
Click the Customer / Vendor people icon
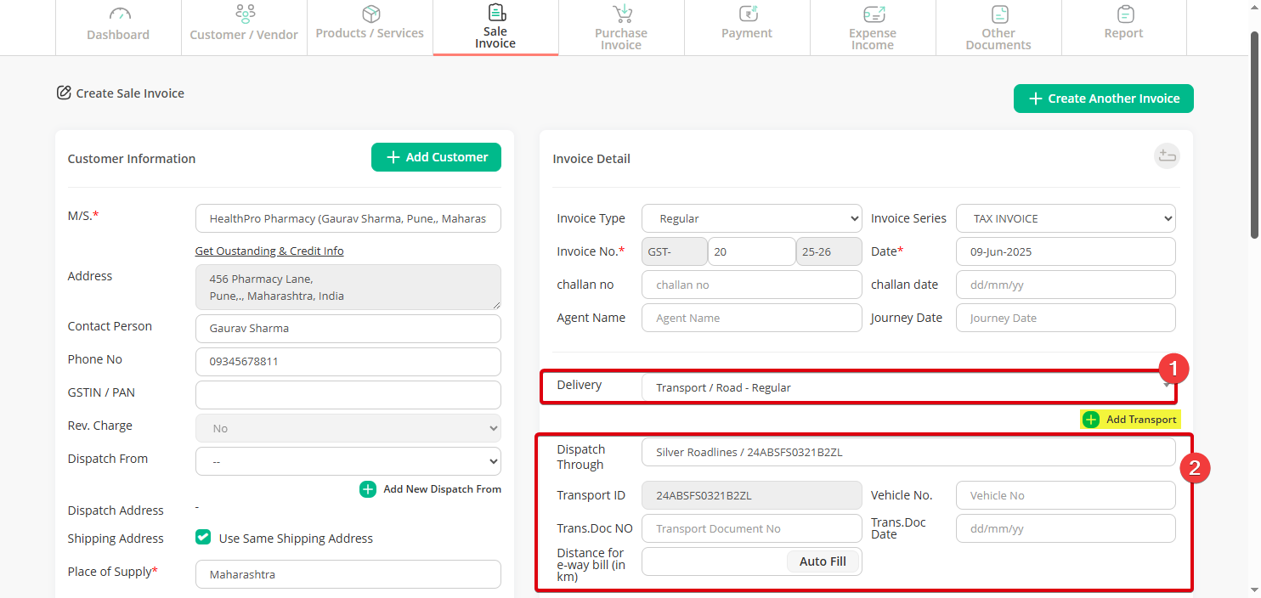[245, 14]
